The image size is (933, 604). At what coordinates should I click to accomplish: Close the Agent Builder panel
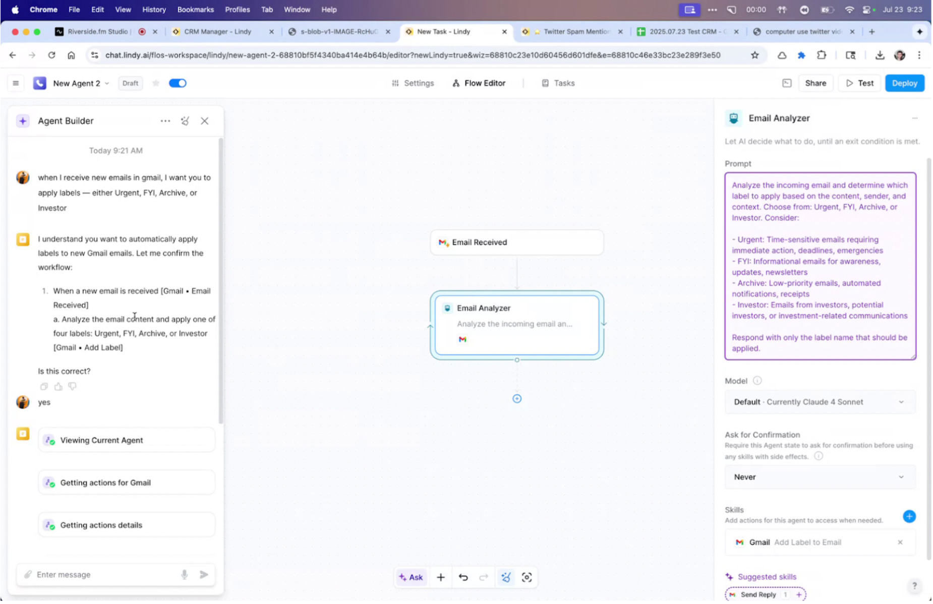click(205, 121)
